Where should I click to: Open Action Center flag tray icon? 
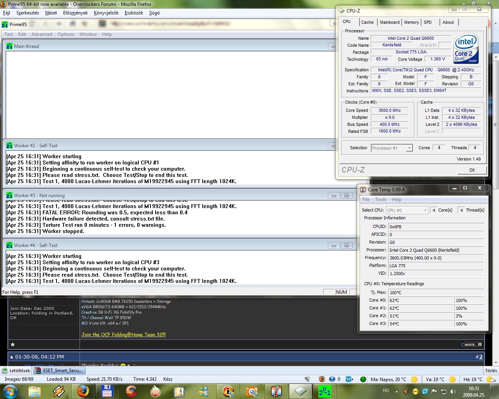[x=434, y=392]
